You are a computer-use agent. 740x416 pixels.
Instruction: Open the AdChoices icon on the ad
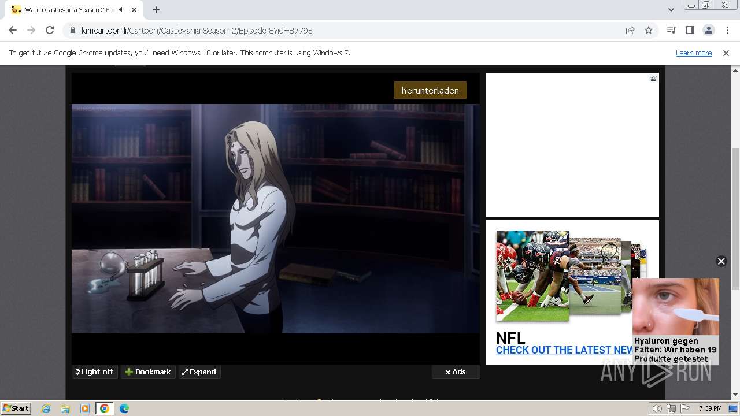[653, 78]
